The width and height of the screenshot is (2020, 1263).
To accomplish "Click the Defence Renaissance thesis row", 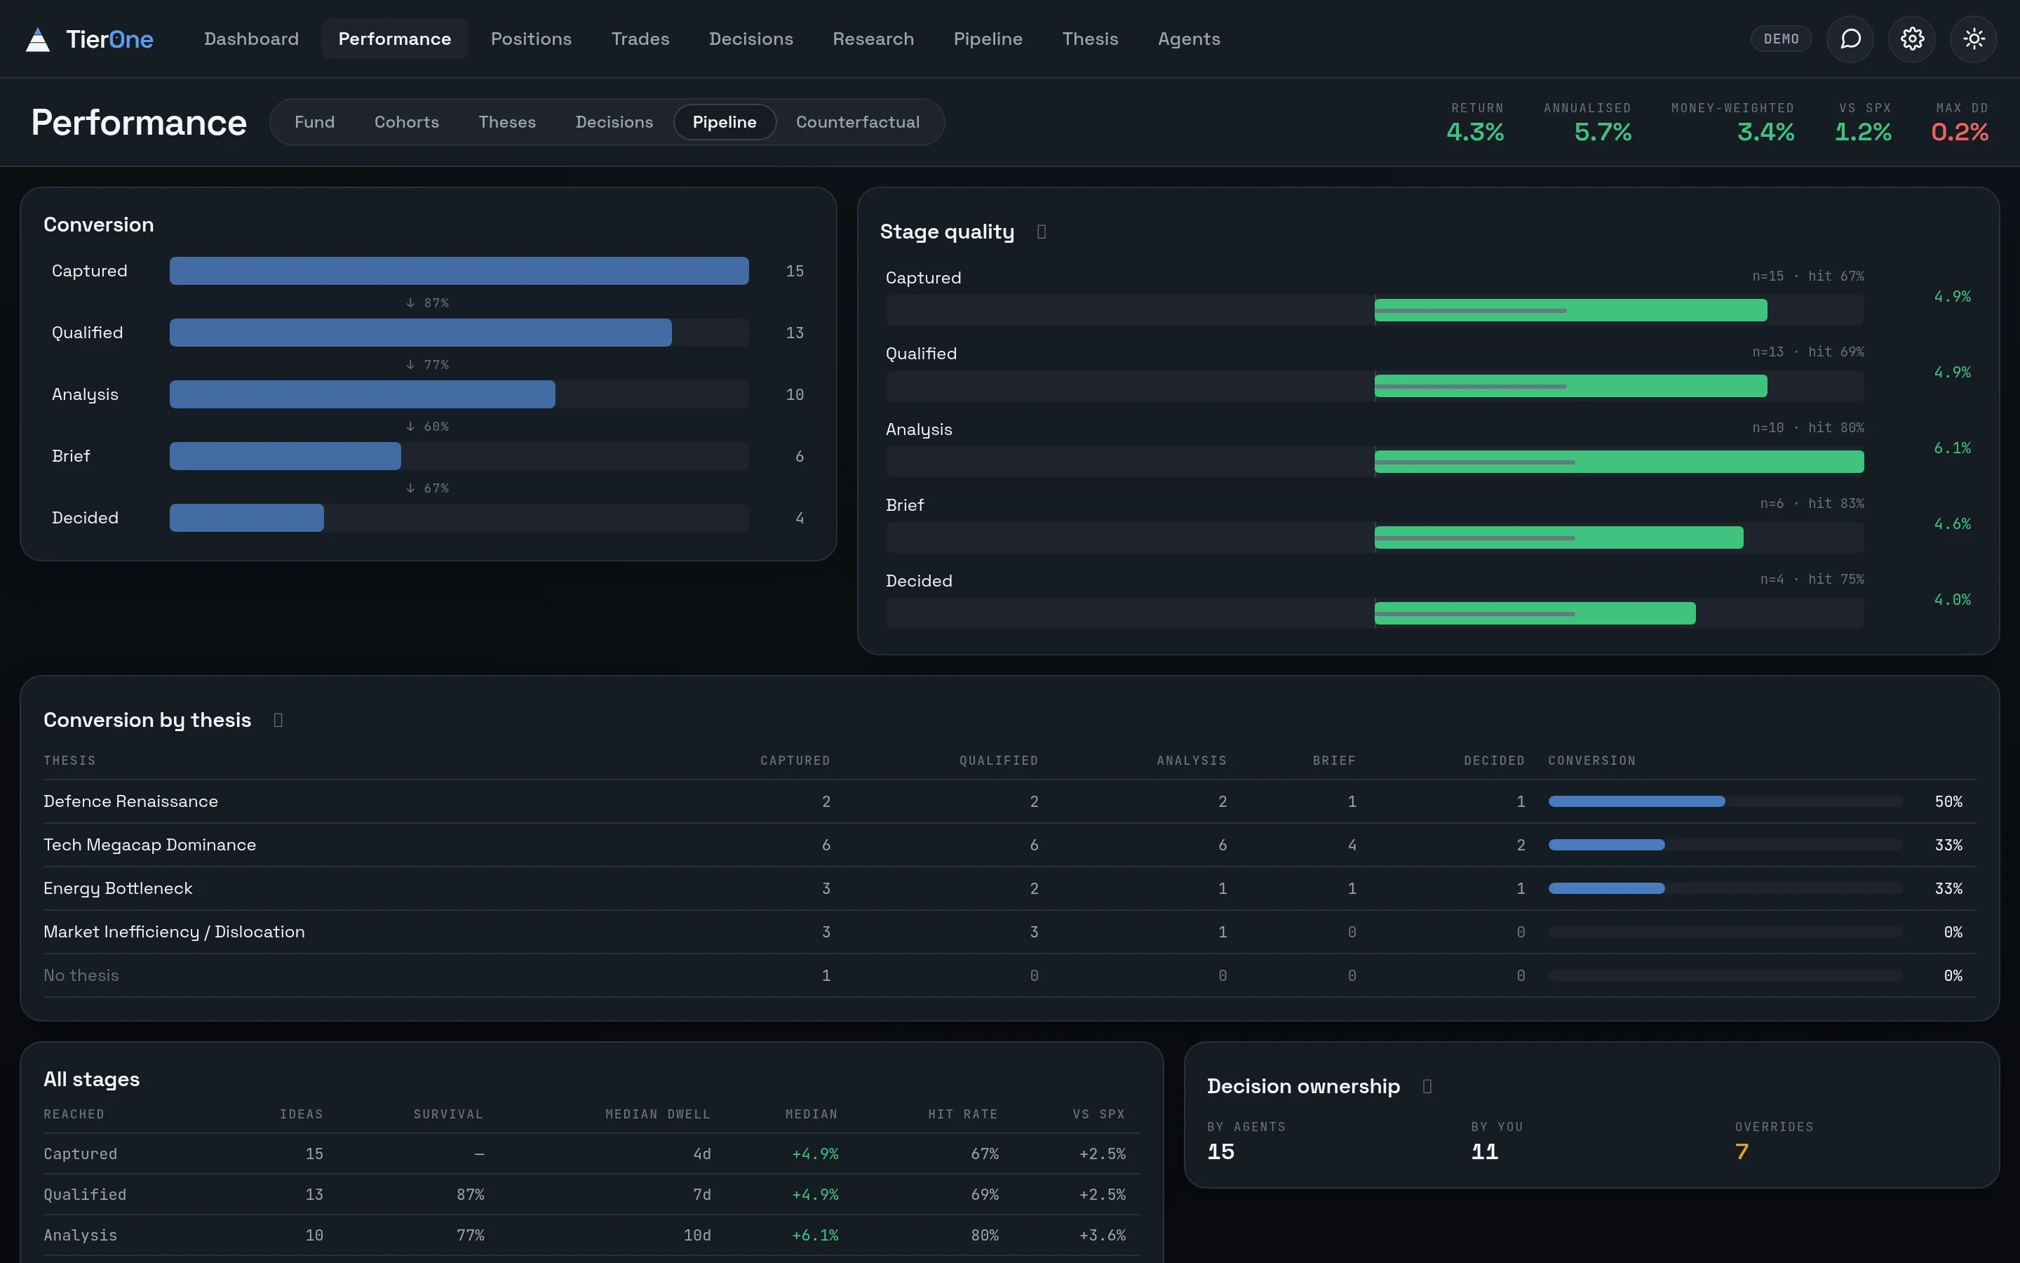I will pyautogui.click(x=1009, y=802).
